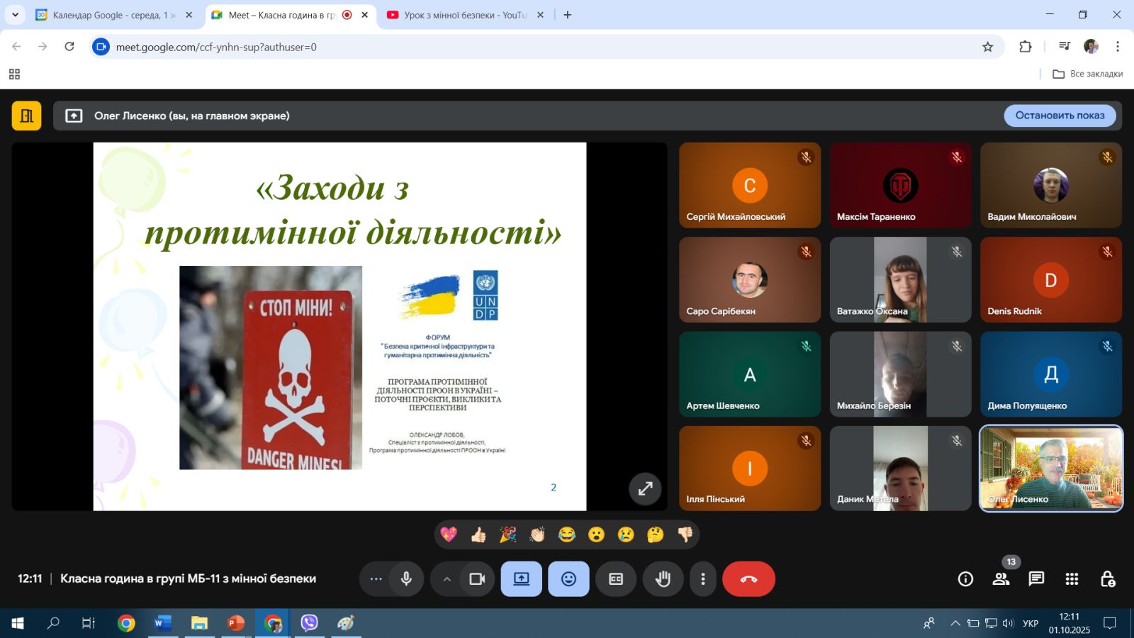Open more options three-dot menu

coord(702,579)
